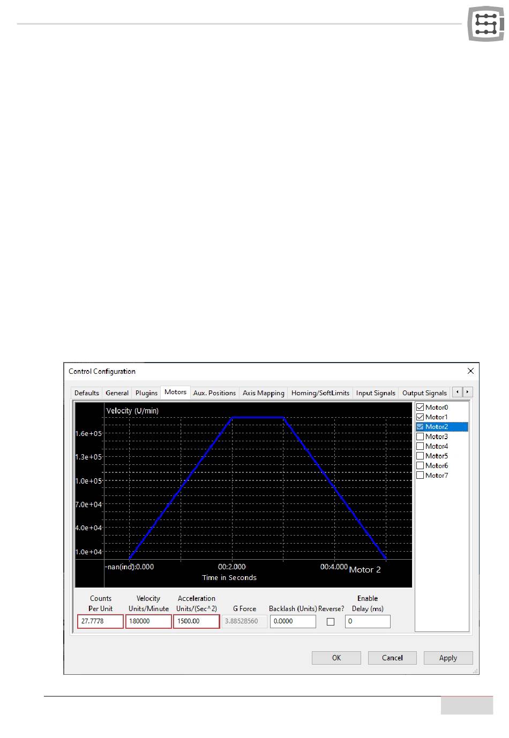Image resolution: width=509 pixels, height=738 pixels.
Task: Open the Plugins tab
Action: (146, 393)
